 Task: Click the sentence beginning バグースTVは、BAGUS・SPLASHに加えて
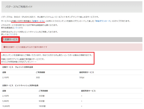[50, 17]
